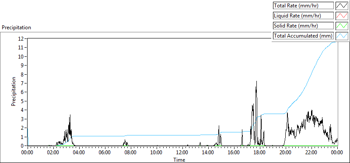Click the Total Accumulated blue line icon
This screenshot has width=350, height=163.
coord(342,35)
